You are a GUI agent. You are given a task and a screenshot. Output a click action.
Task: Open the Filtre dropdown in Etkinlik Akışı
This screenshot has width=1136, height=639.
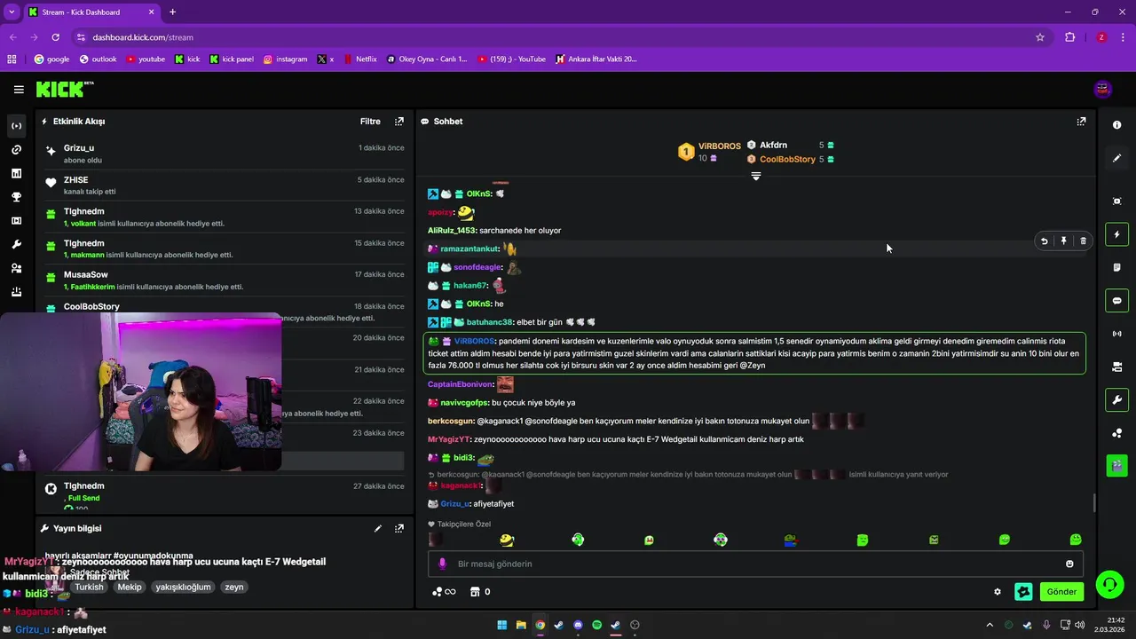[x=370, y=122]
